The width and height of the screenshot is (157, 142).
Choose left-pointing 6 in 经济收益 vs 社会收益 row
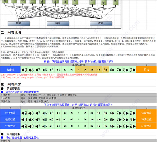click(44, 113)
